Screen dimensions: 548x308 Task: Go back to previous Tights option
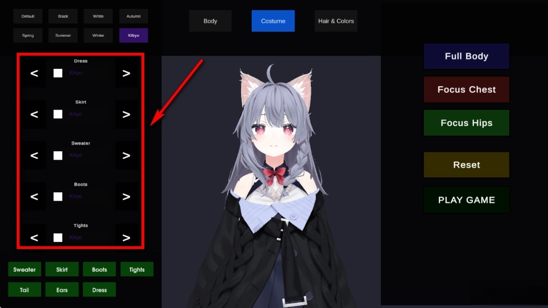[x=34, y=238]
